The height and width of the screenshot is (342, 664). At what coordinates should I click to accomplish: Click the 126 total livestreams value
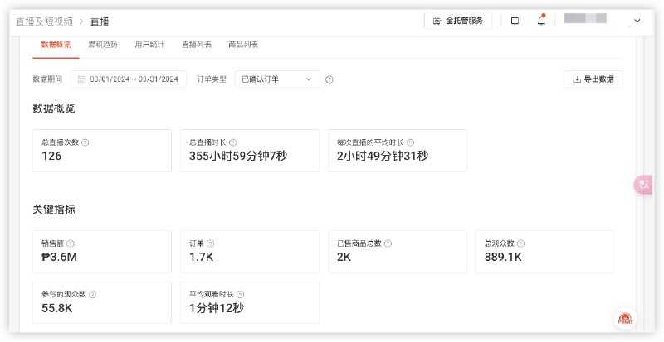click(x=51, y=156)
